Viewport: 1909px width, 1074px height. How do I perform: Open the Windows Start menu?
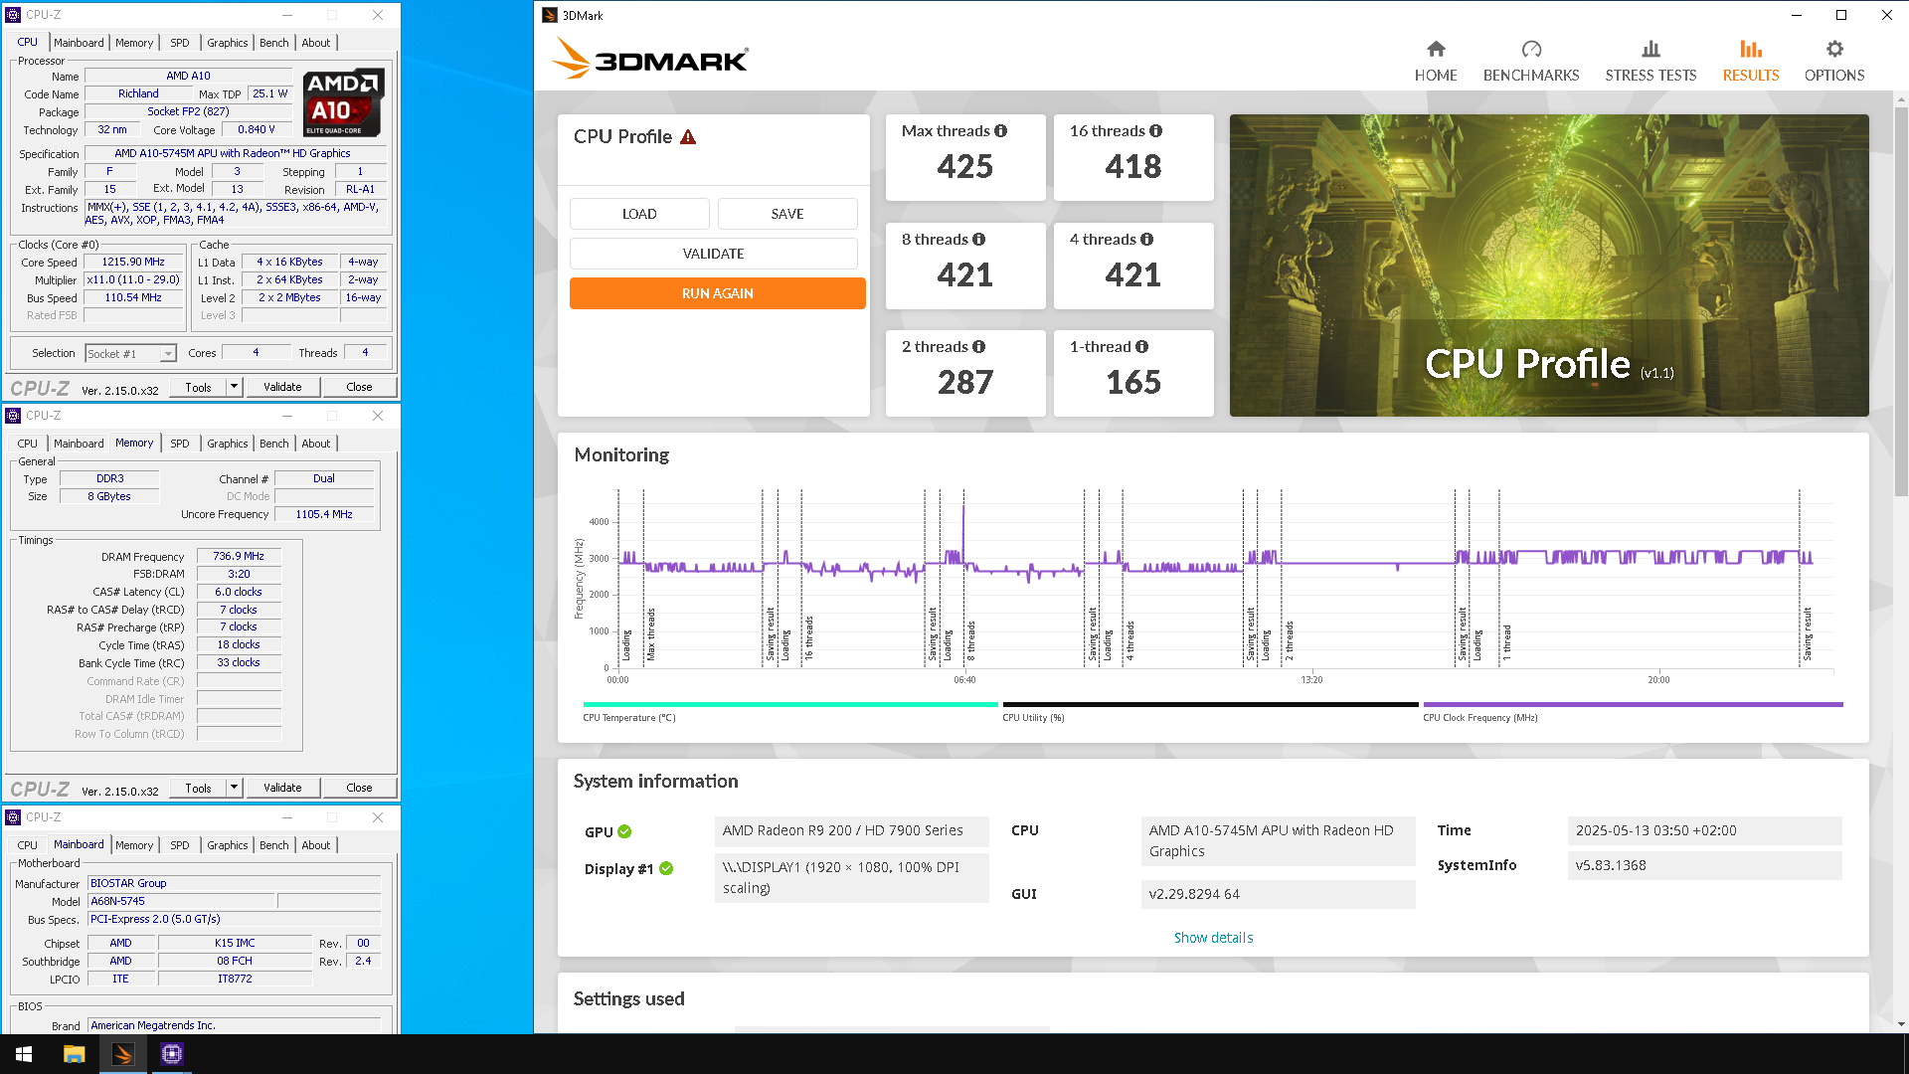click(24, 1054)
